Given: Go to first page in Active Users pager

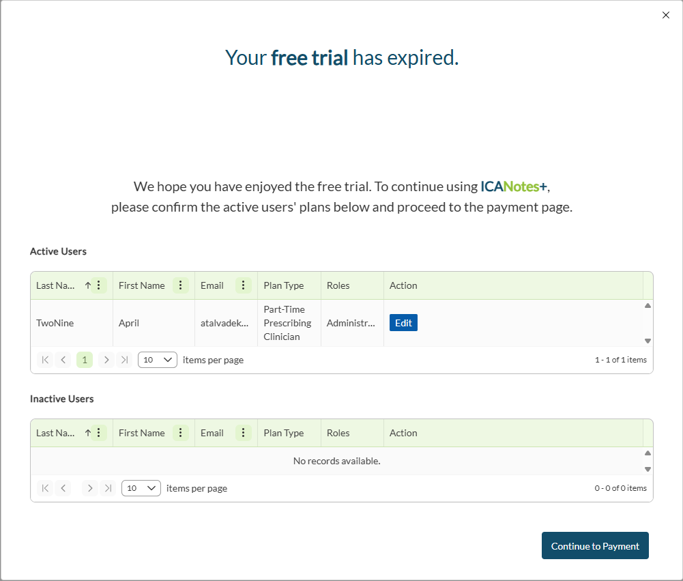Looking at the screenshot, I should [x=45, y=360].
